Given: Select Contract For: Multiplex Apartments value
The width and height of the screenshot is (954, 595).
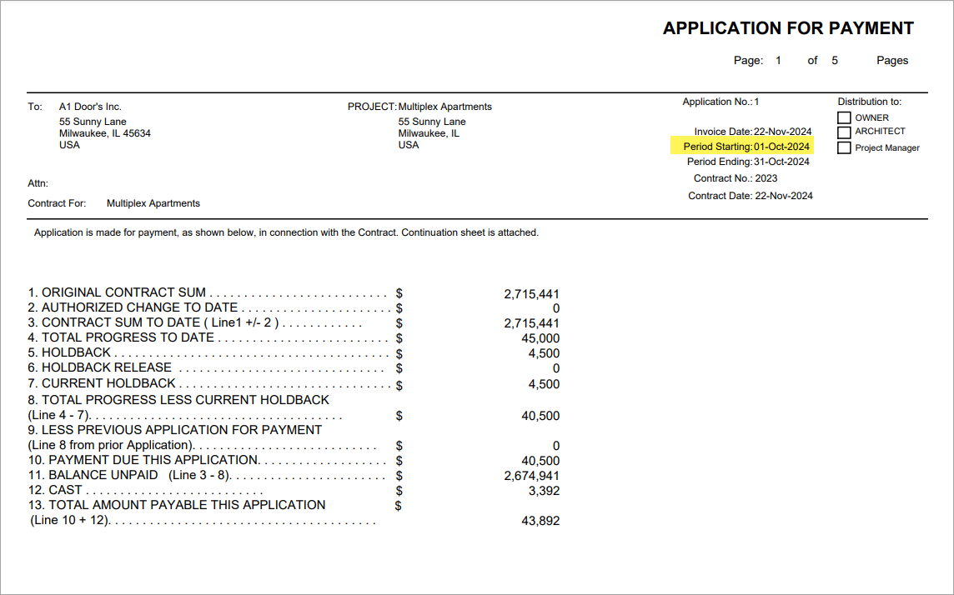Looking at the screenshot, I should coord(153,203).
